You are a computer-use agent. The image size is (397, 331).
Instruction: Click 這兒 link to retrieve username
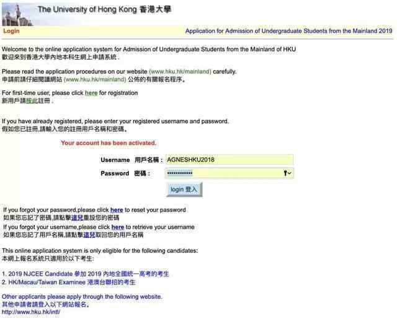coord(89,235)
